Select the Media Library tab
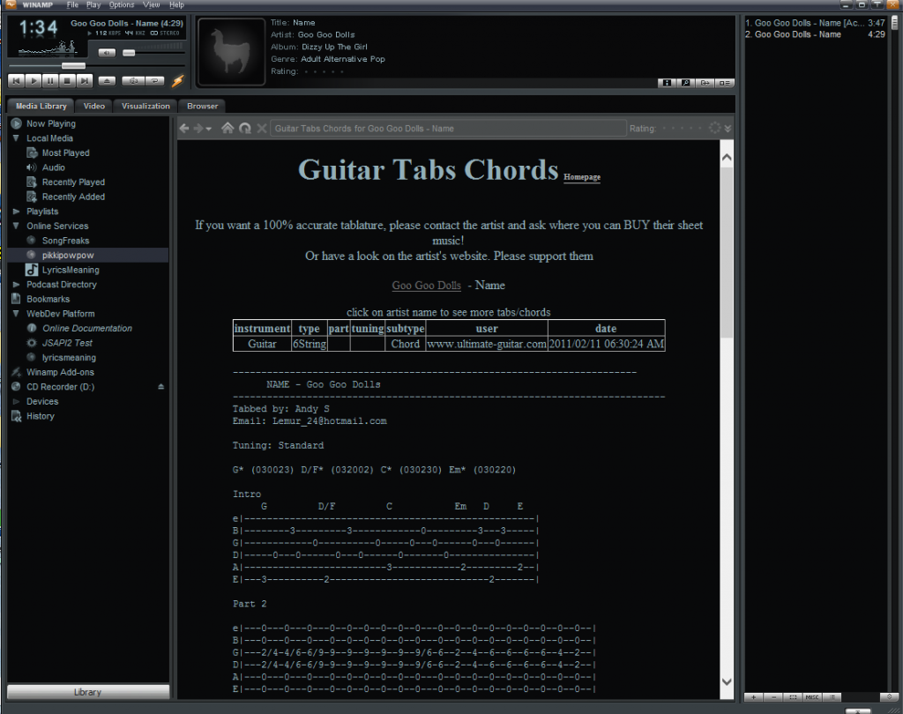Screen dimensions: 903x714 (x=41, y=106)
